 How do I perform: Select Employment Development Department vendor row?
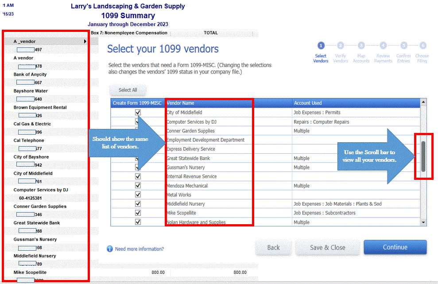click(205, 140)
